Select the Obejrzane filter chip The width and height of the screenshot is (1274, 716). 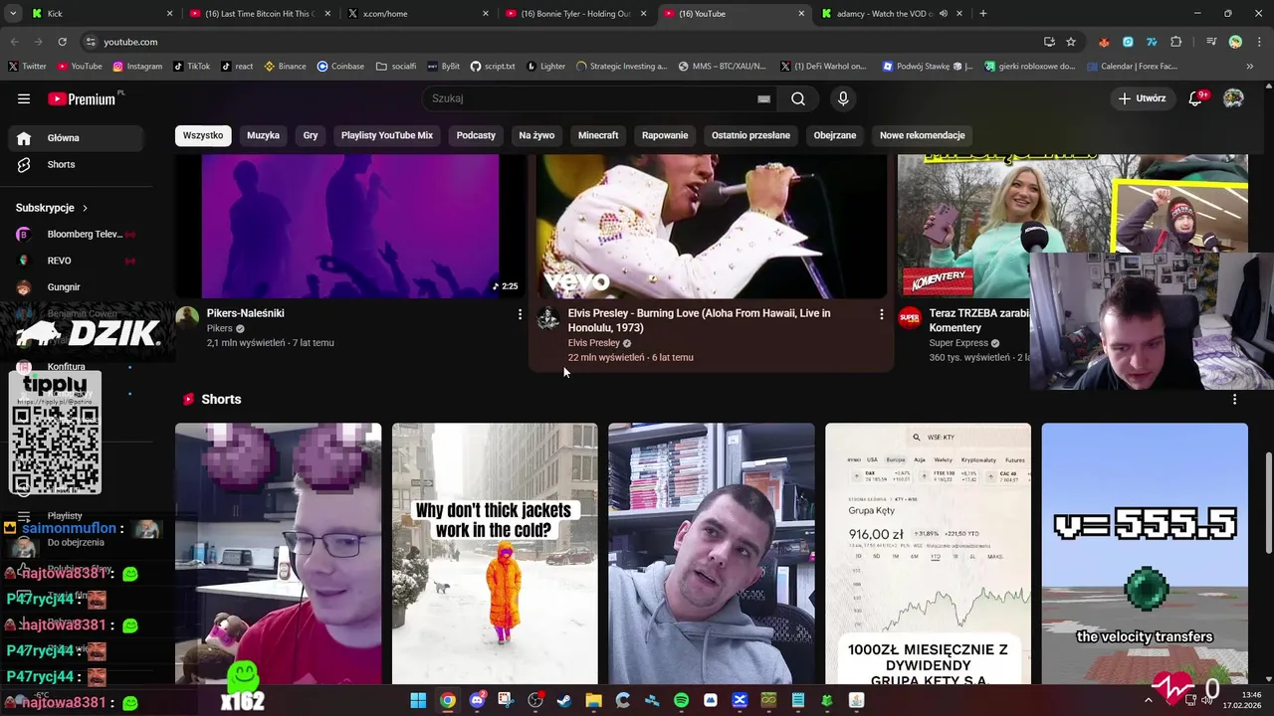pyautogui.click(x=835, y=135)
